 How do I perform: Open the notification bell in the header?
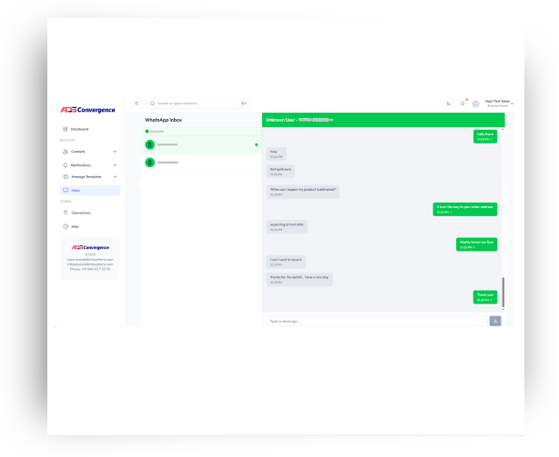coord(462,104)
